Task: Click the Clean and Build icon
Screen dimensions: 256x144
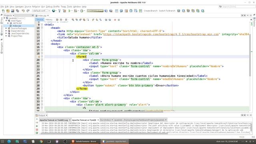Action: click(64, 11)
